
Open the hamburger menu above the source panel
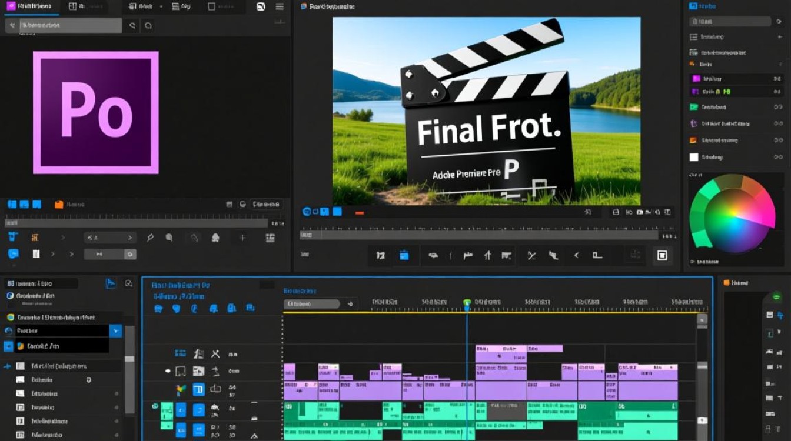(x=280, y=6)
